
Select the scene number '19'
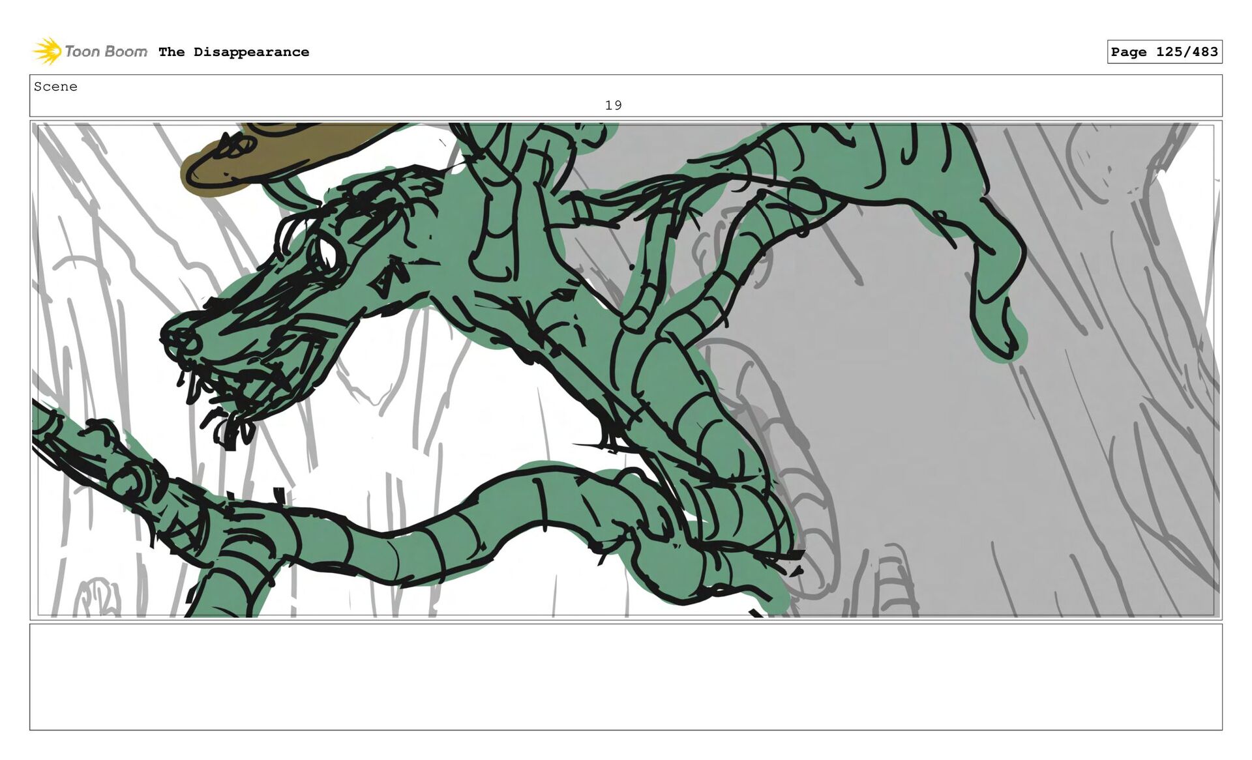(613, 105)
